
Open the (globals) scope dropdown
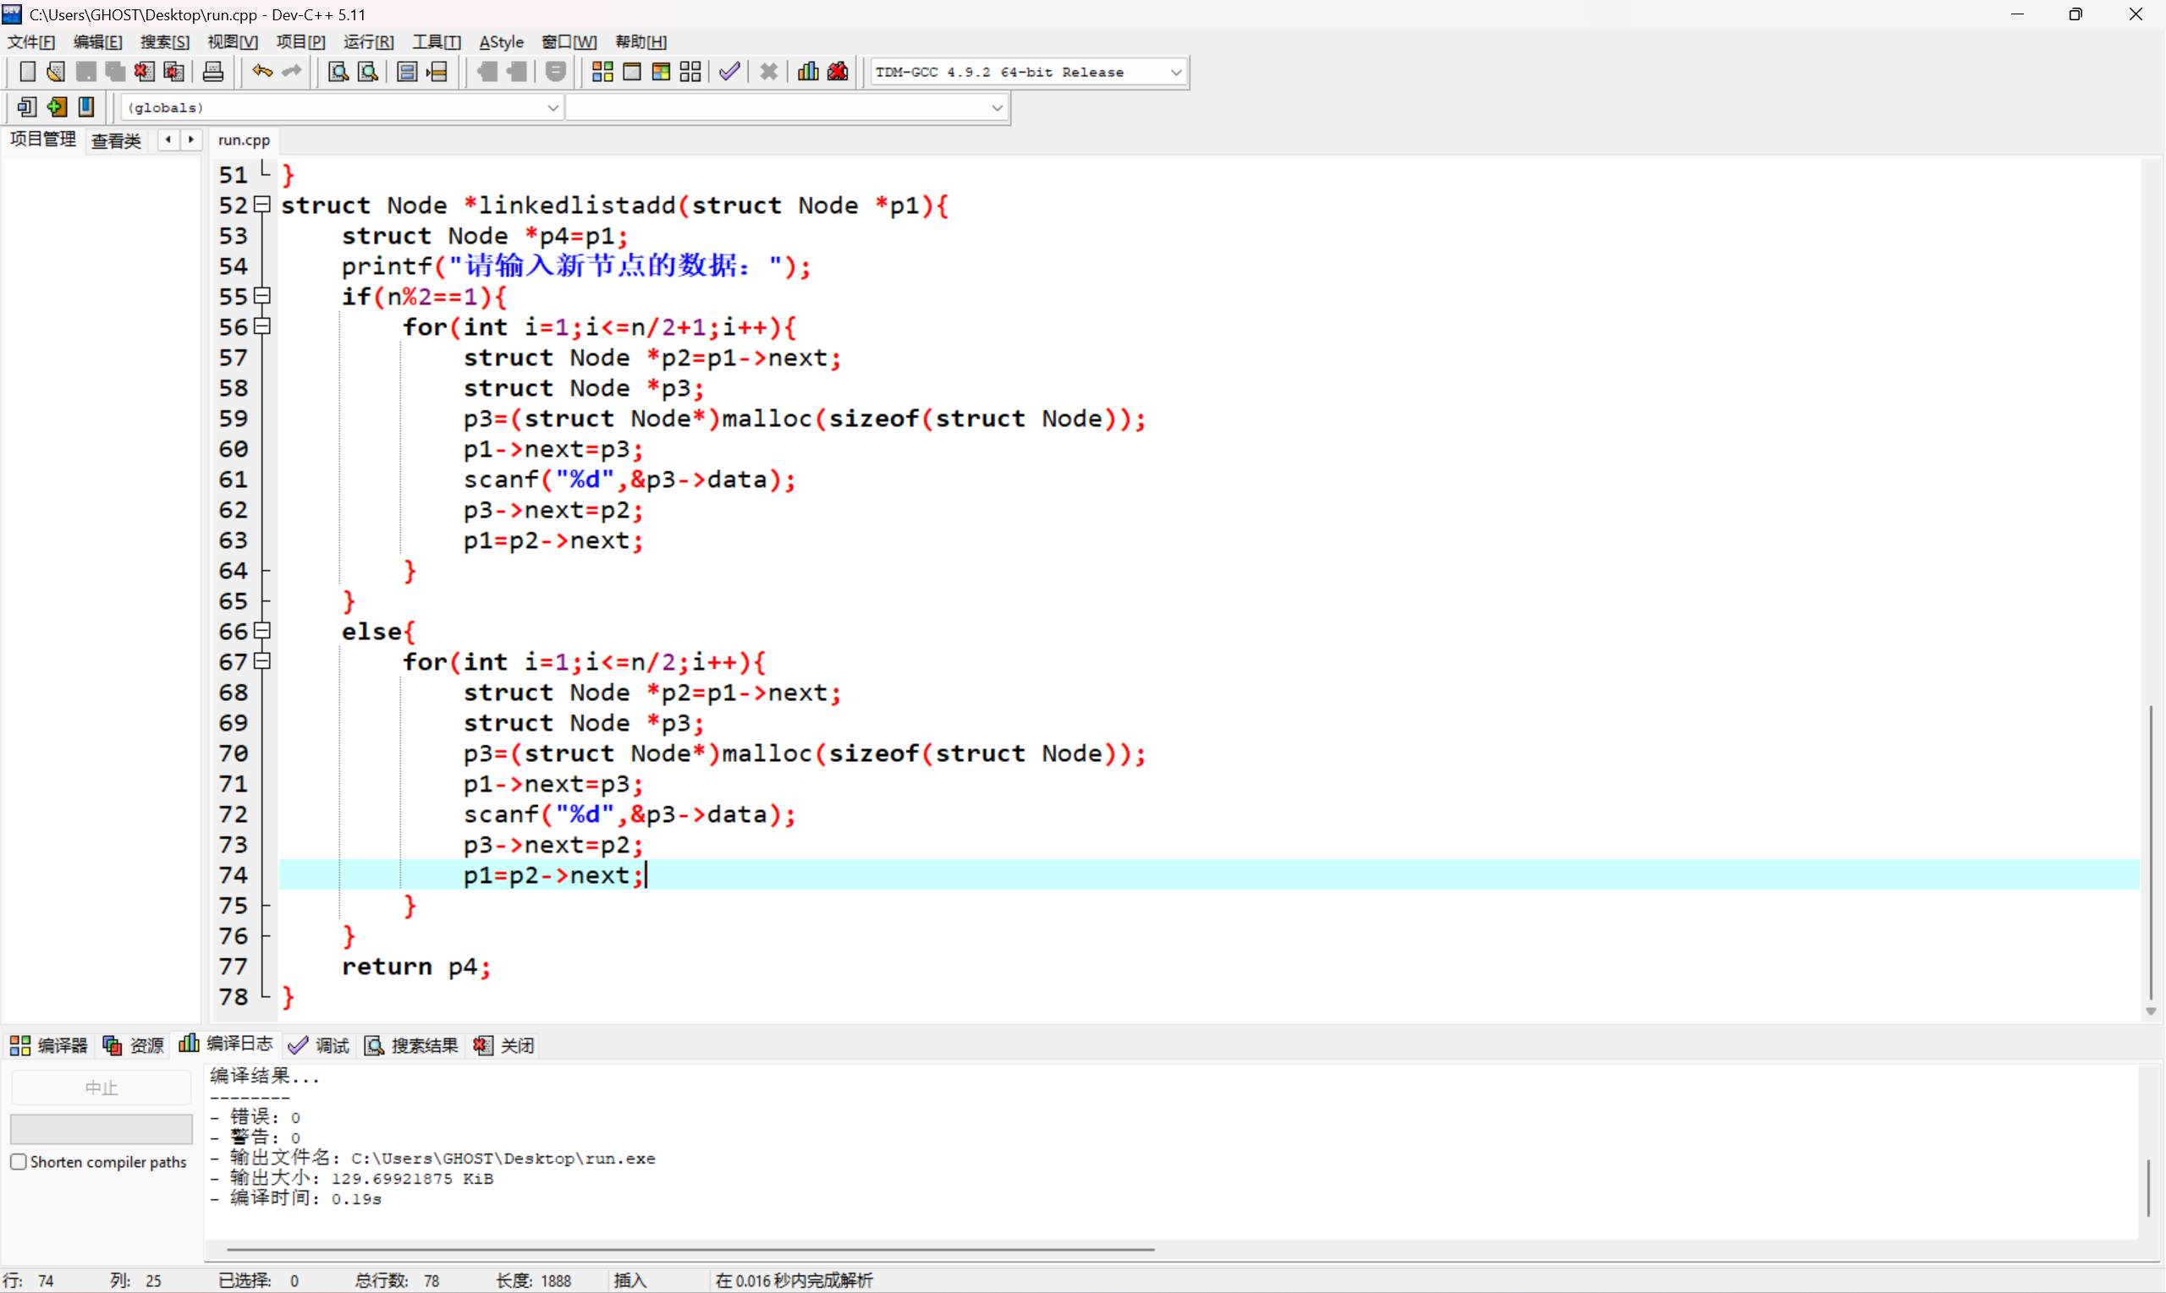552,108
